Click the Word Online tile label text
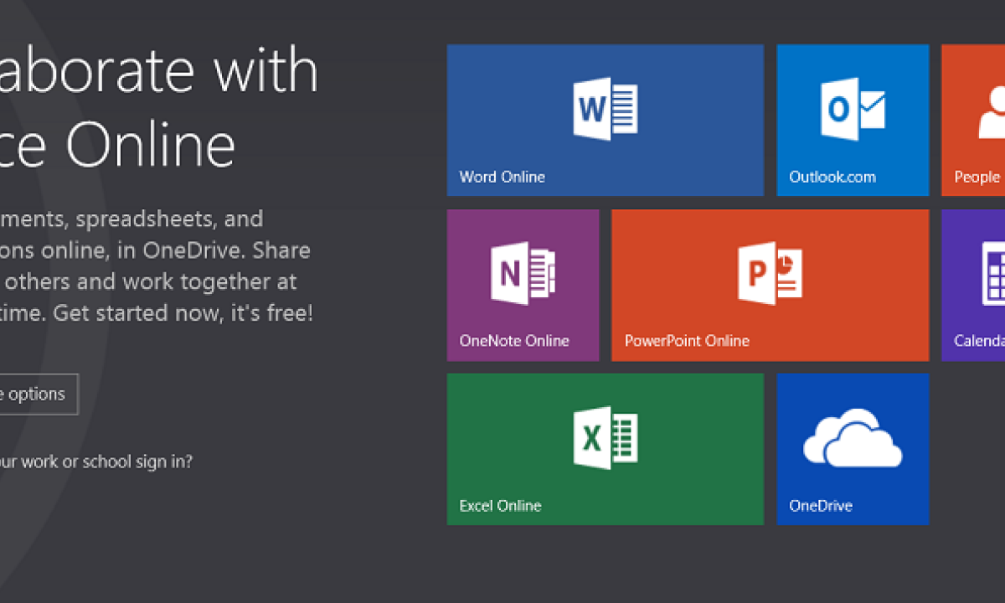The width and height of the screenshot is (1005, 603). 501,177
